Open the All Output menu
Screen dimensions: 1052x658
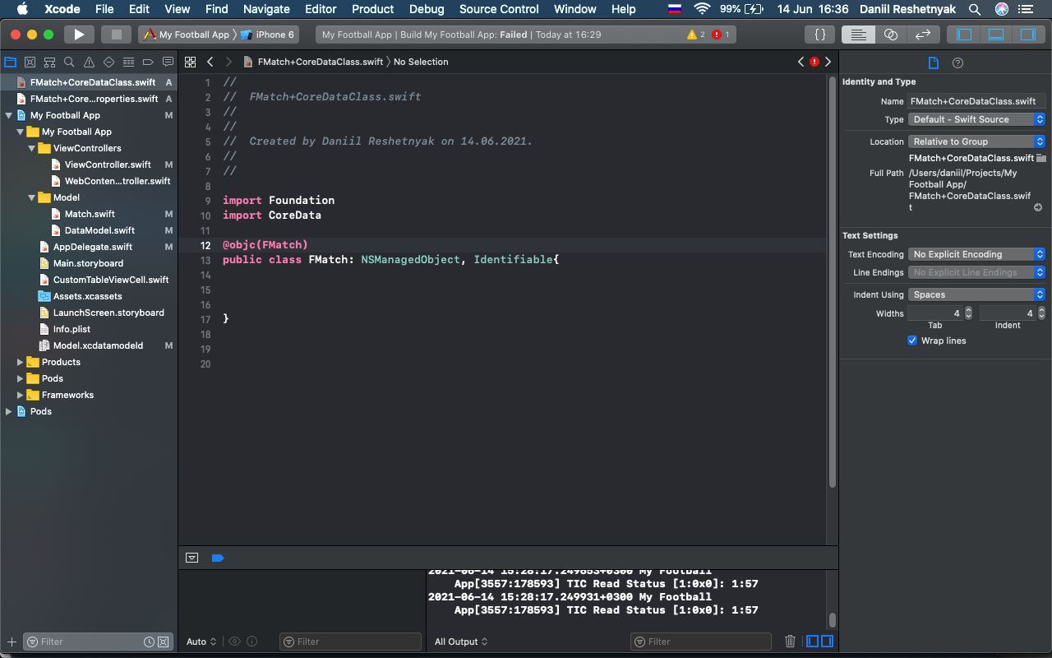point(461,642)
